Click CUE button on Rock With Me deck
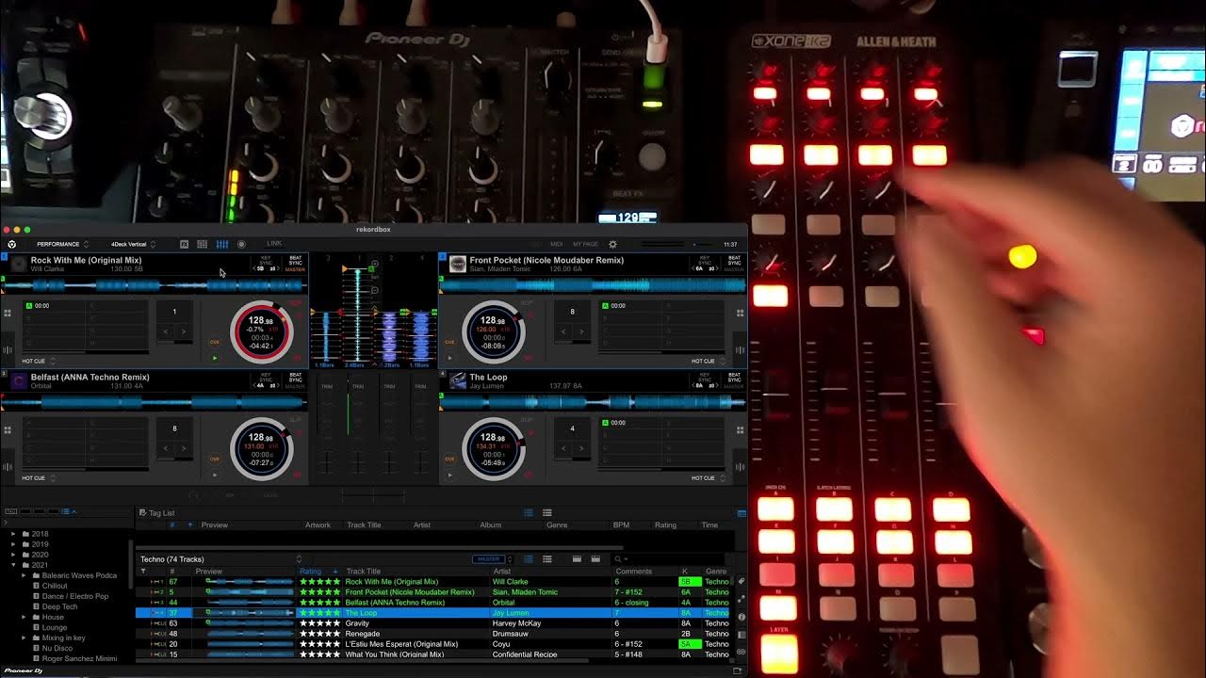Image resolution: width=1206 pixels, height=678 pixels. point(215,342)
